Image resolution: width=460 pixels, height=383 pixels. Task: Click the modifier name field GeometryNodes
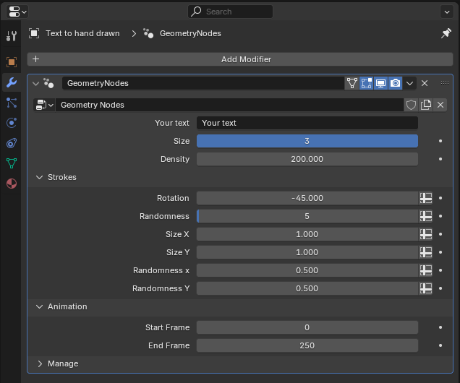pyautogui.click(x=203, y=83)
